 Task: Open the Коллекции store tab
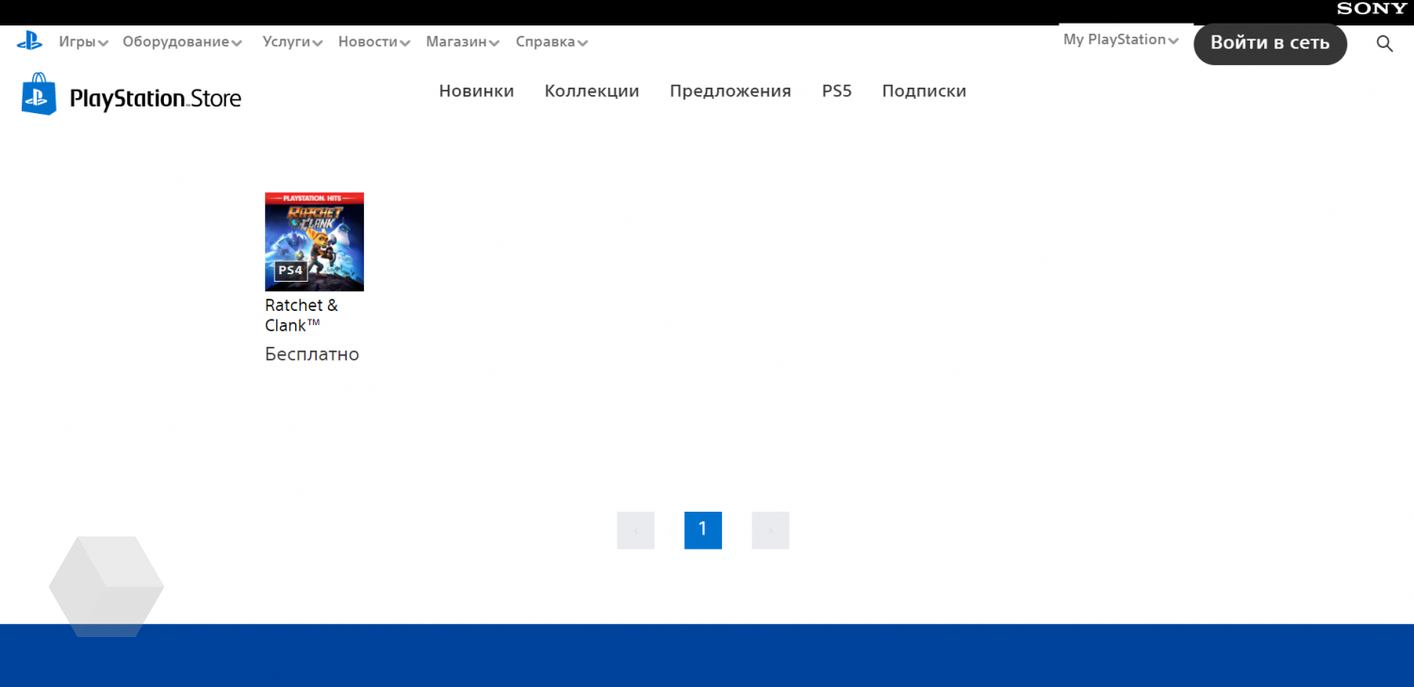(592, 90)
